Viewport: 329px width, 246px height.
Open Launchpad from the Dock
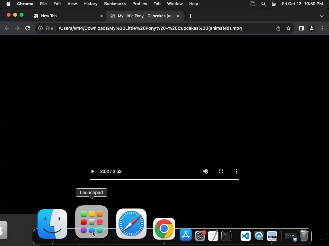(92, 222)
